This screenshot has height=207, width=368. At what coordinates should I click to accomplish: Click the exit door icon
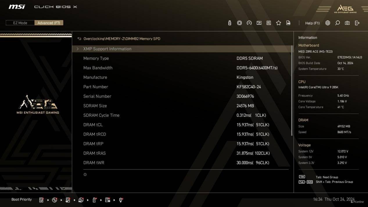(x=357, y=23)
